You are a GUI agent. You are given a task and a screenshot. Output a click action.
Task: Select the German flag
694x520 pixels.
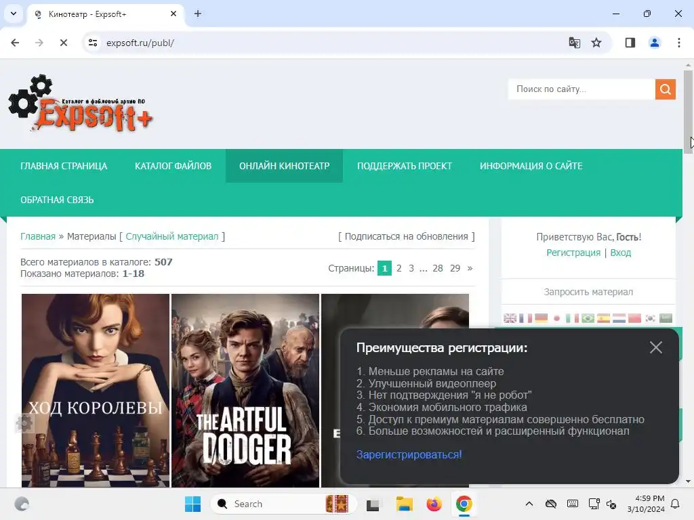coord(541,318)
